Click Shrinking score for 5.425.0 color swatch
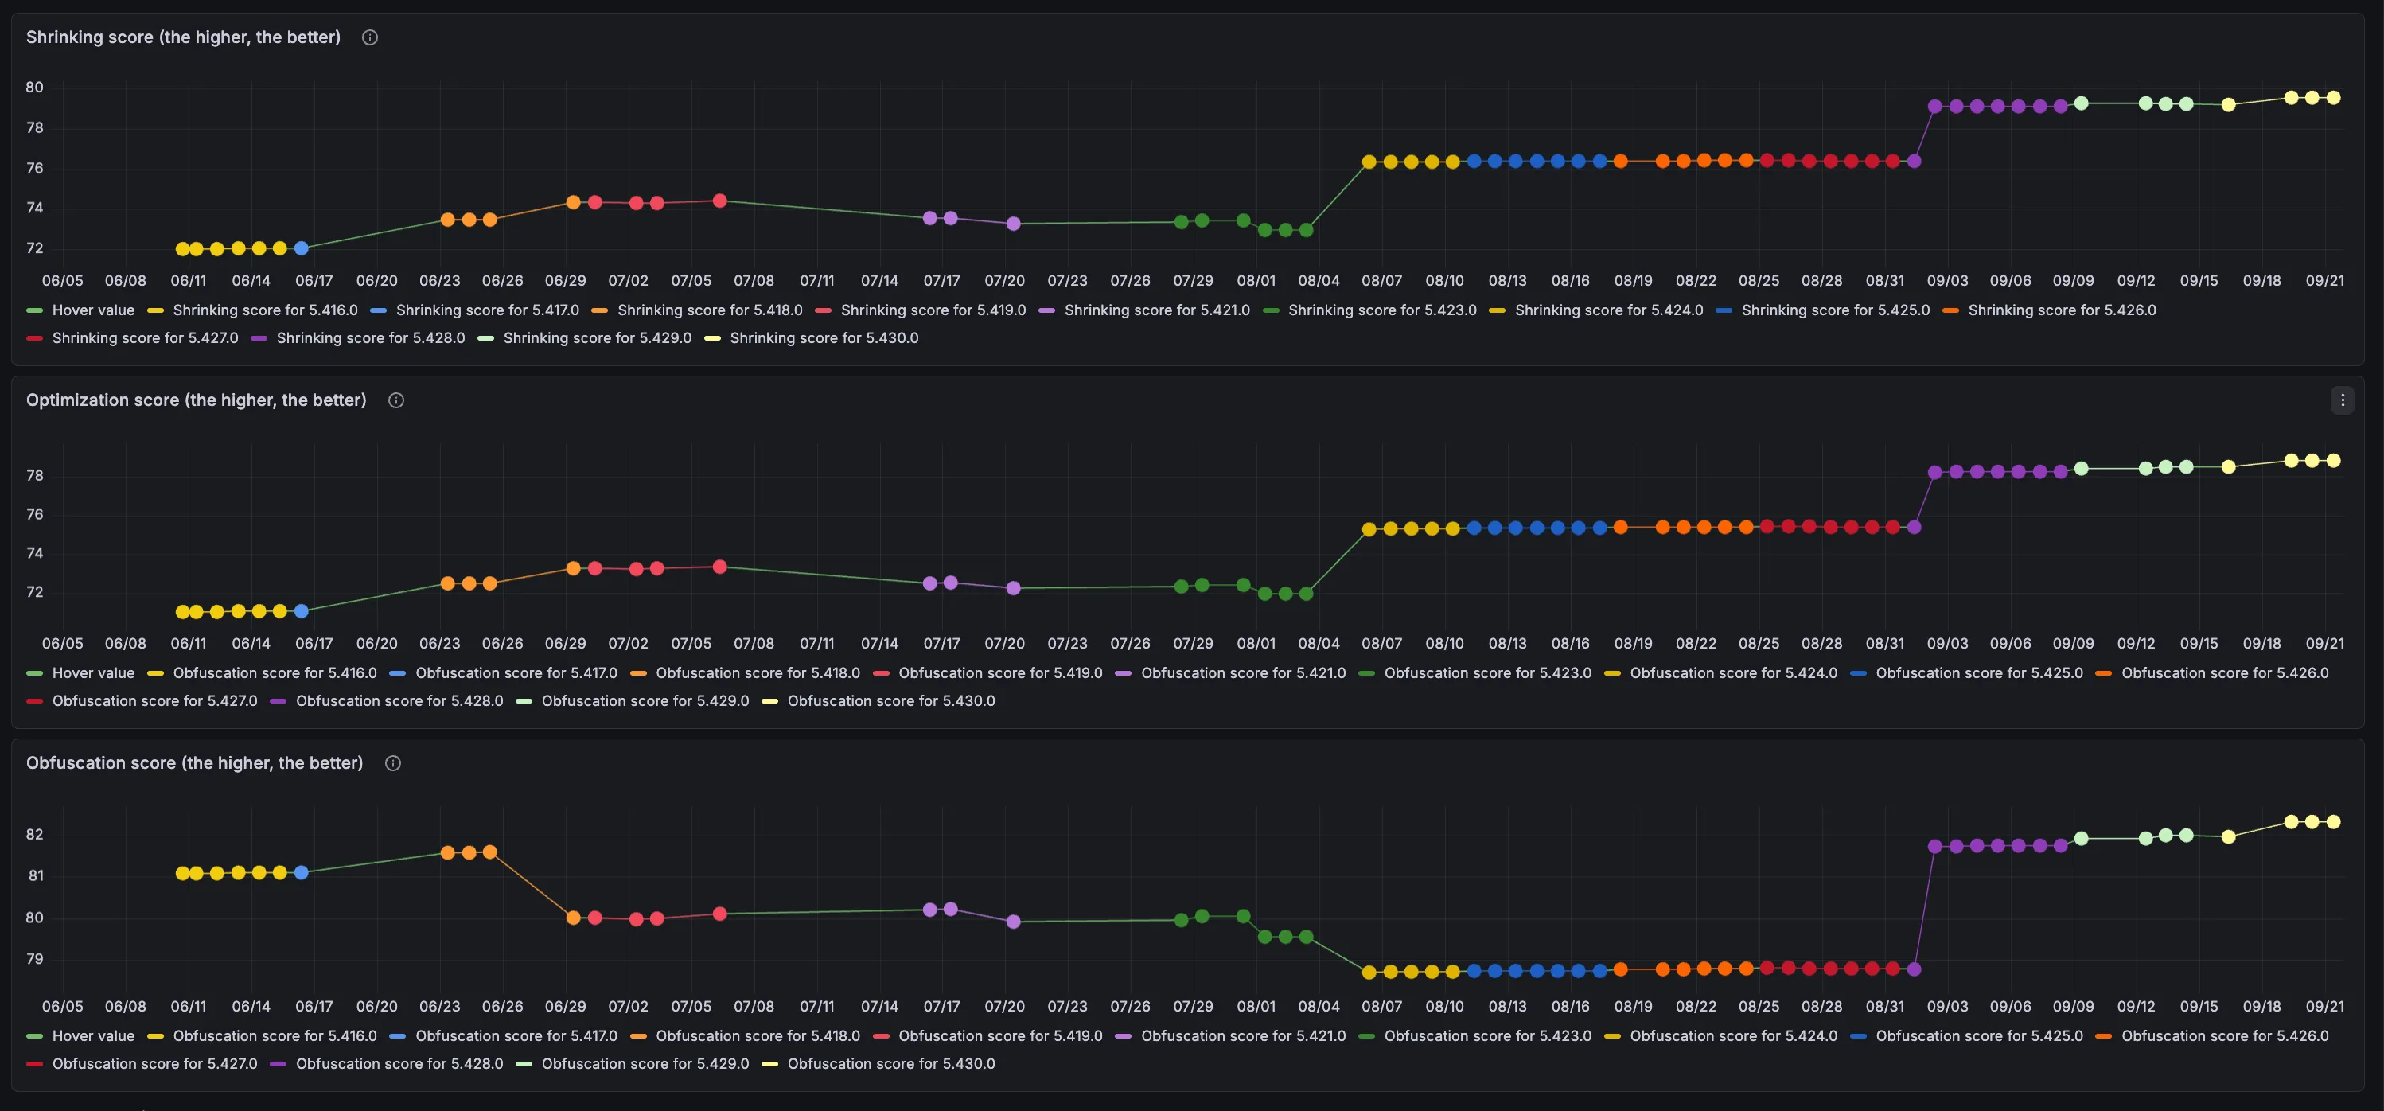Viewport: 2384px width, 1111px height. coord(1724,311)
